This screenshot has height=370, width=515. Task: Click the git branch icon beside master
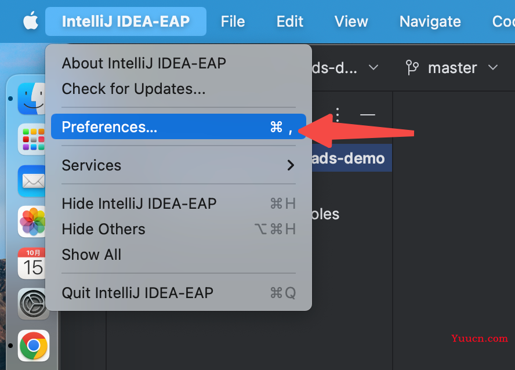(412, 68)
